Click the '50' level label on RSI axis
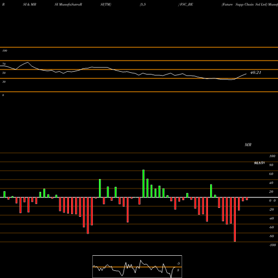 coord(4,73)
